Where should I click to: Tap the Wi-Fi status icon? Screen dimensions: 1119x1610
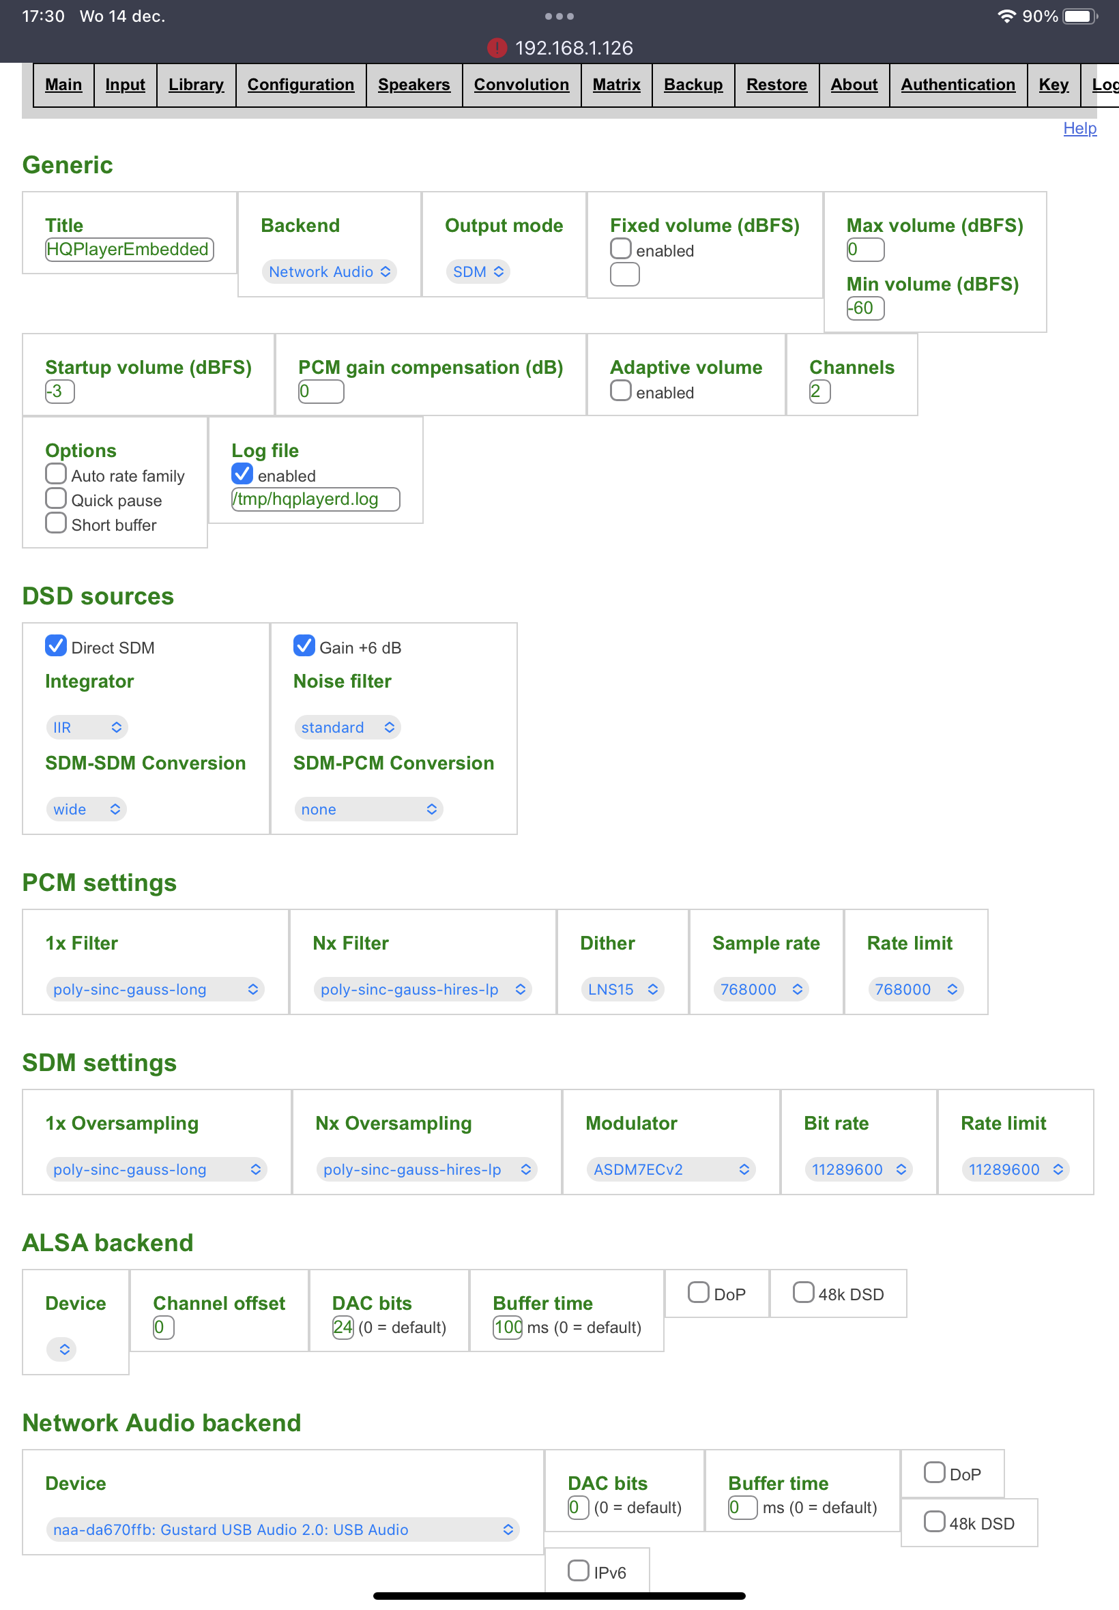coord(1006,16)
